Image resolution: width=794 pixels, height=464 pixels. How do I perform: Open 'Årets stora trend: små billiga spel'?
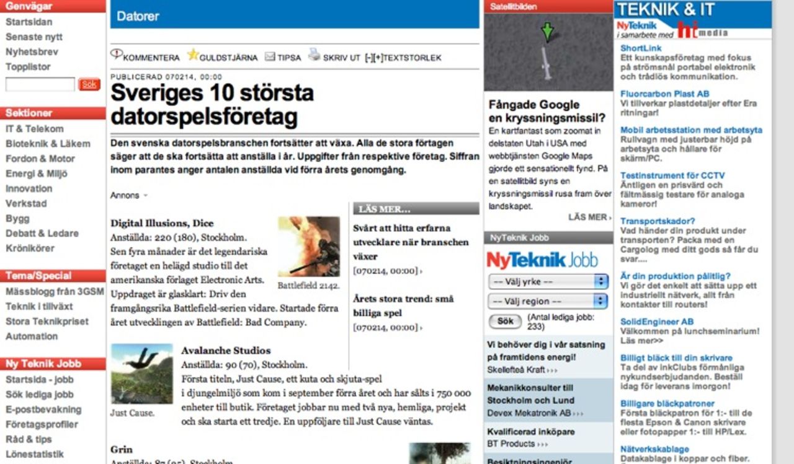[x=403, y=306]
